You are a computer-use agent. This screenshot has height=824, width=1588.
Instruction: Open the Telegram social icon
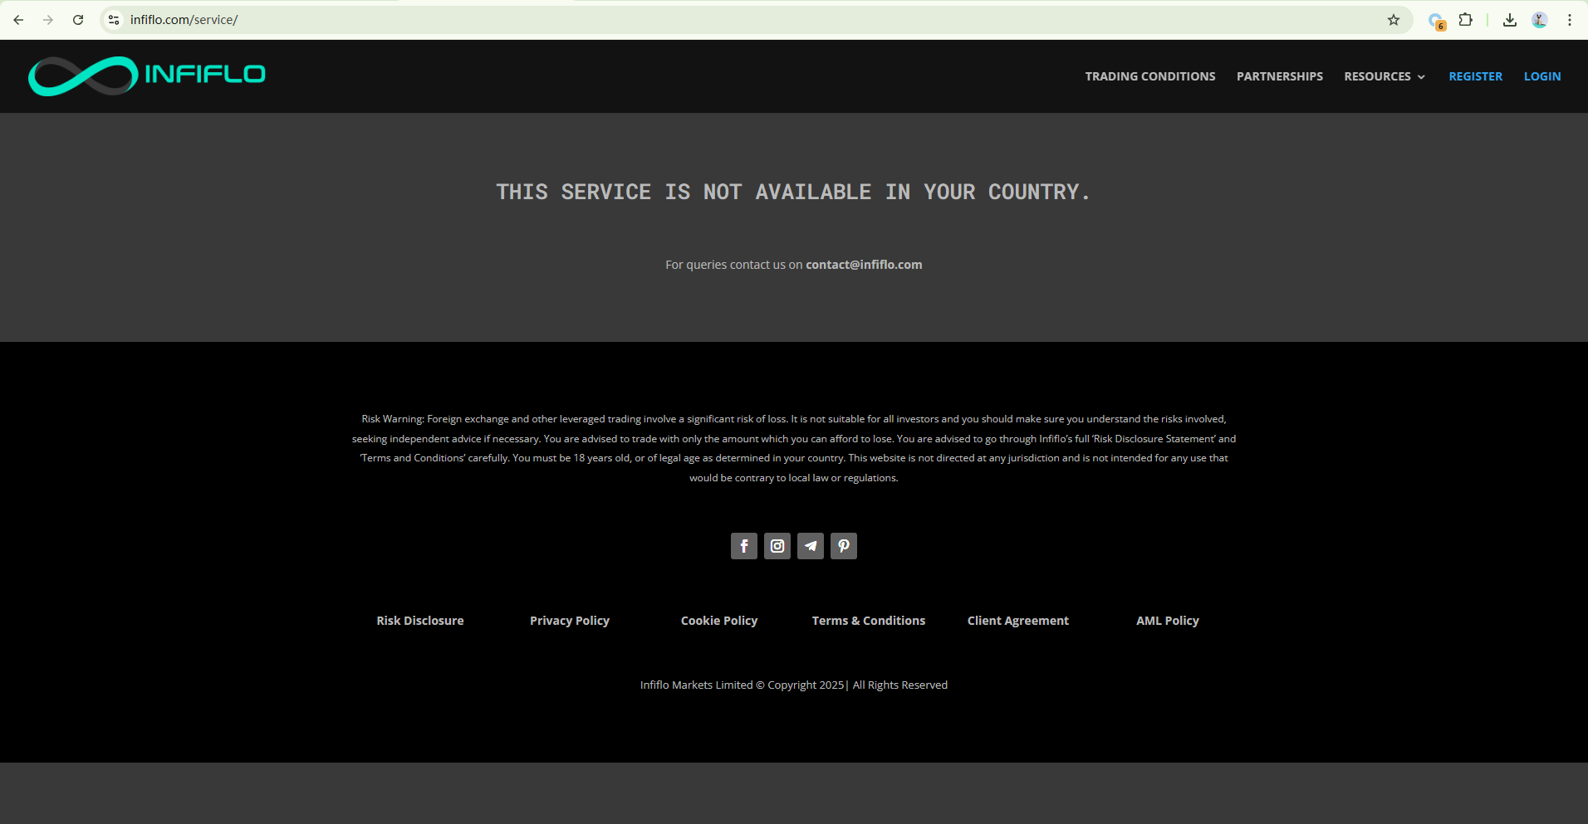point(810,546)
